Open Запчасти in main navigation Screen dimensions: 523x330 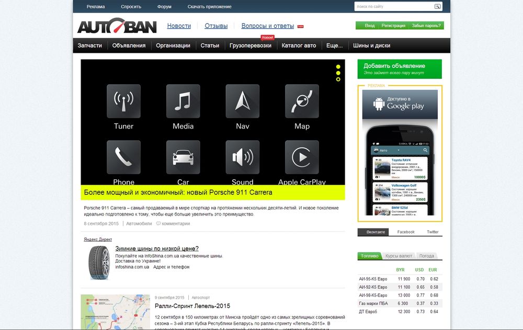(90, 45)
